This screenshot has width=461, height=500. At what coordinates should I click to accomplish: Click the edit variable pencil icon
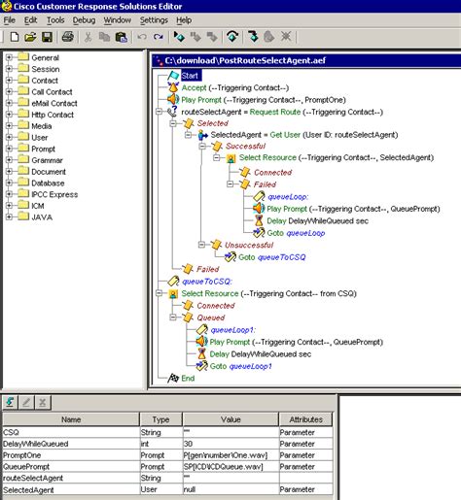point(26,403)
